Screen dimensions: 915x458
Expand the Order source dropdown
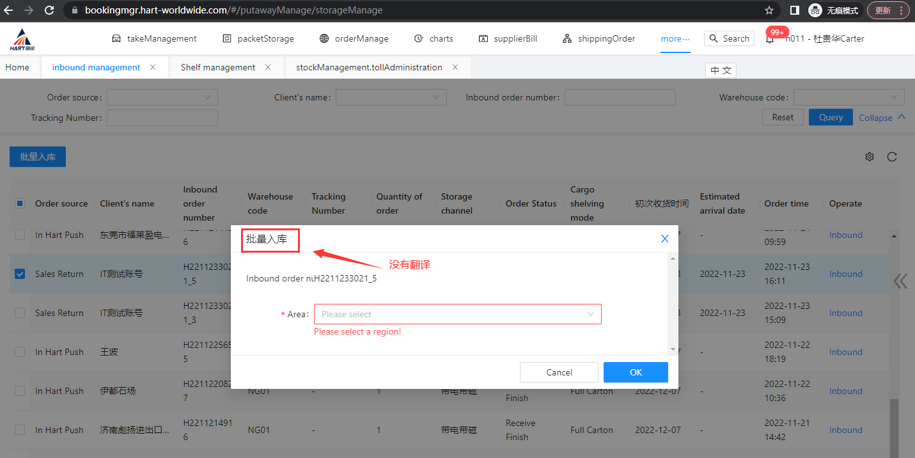click(x=162, y=97)
